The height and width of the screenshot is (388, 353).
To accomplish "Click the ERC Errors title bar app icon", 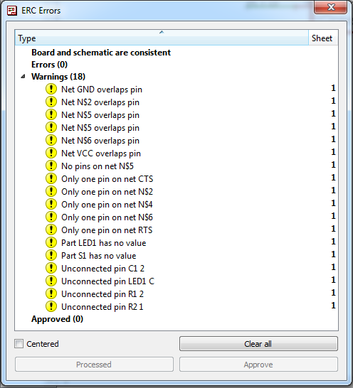I will click(12, 11).
